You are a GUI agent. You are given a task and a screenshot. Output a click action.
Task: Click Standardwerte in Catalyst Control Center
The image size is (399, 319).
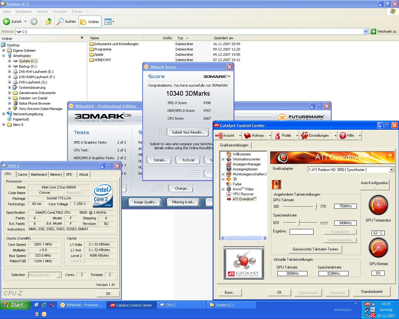[372, 292]
